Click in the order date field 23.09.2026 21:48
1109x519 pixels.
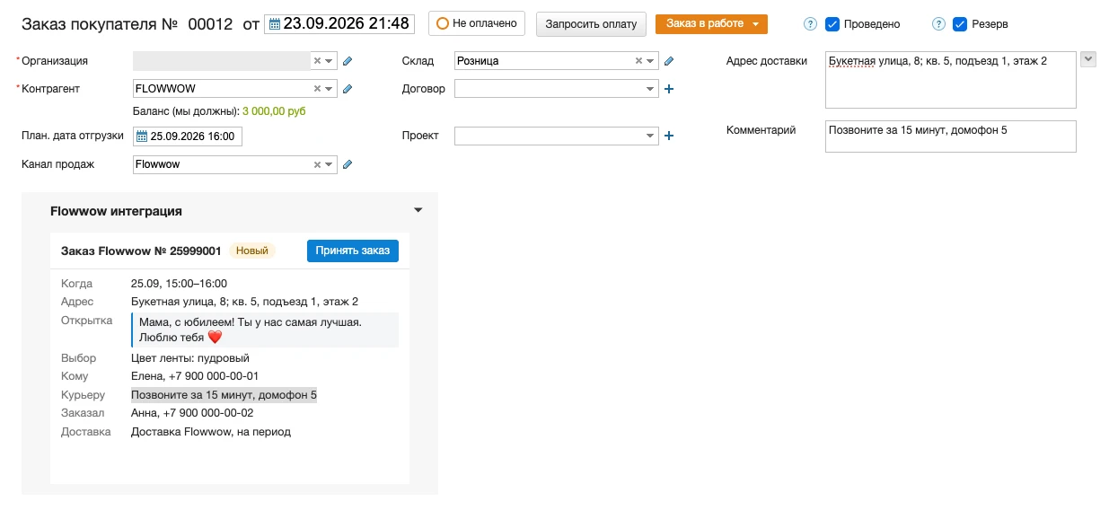click(x=339, y=24)
